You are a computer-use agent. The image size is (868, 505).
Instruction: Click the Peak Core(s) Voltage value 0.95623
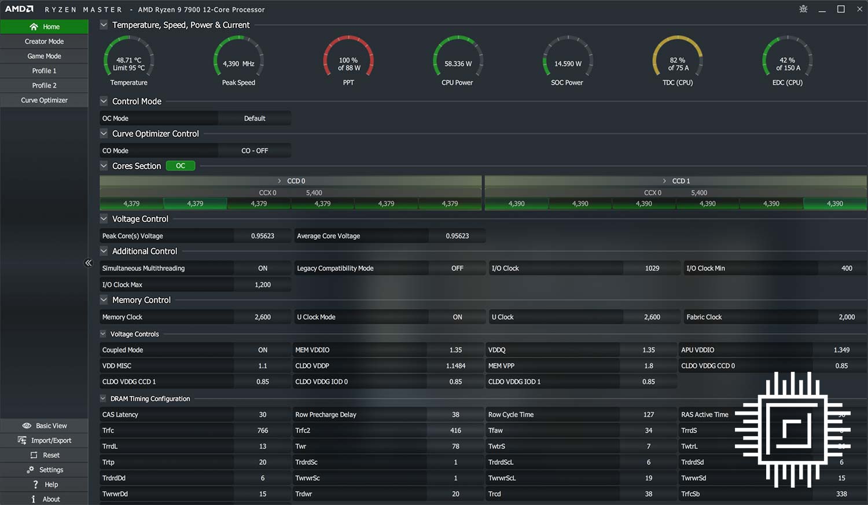[263, 236]
